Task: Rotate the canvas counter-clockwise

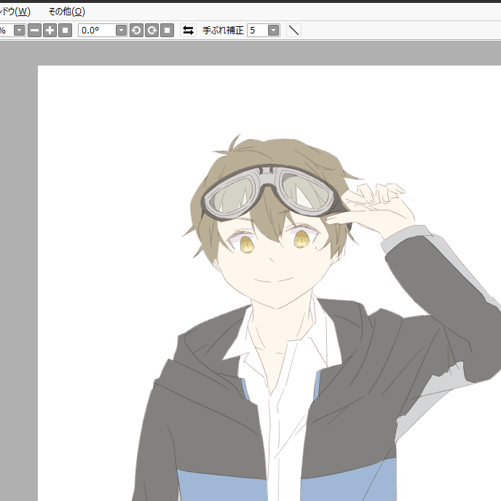Action: 136,31
